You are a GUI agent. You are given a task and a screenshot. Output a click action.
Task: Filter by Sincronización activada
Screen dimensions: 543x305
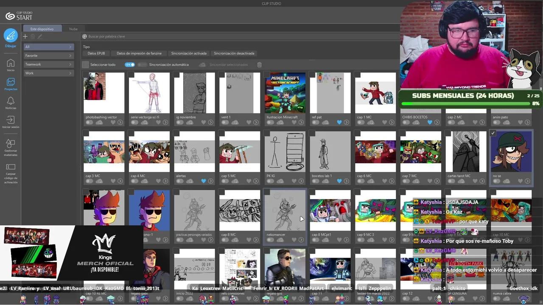pos(189,53)
